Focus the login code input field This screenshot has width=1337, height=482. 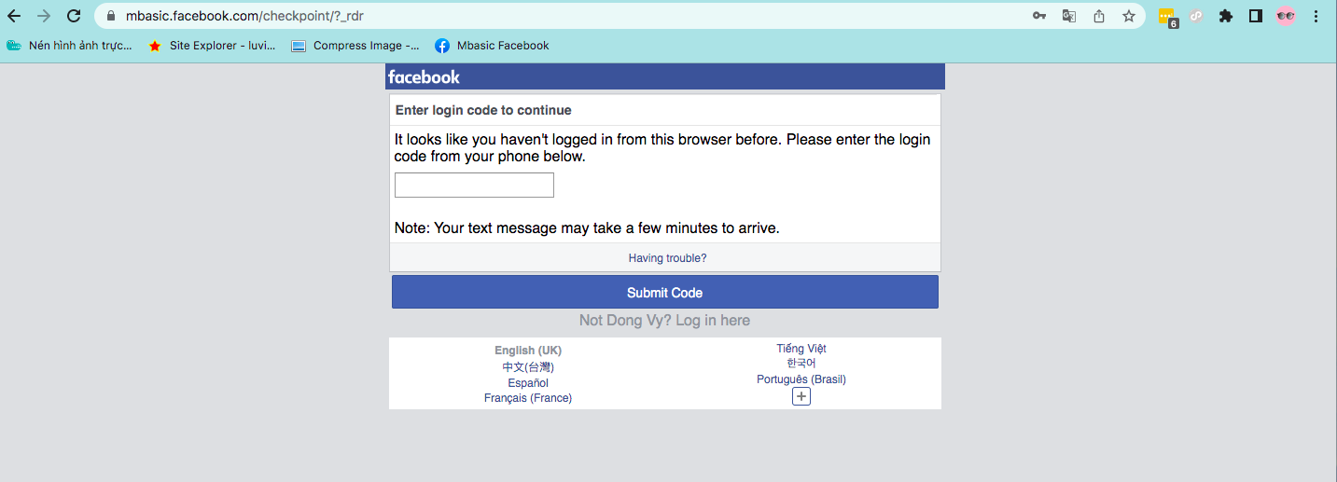pos(474,185)
